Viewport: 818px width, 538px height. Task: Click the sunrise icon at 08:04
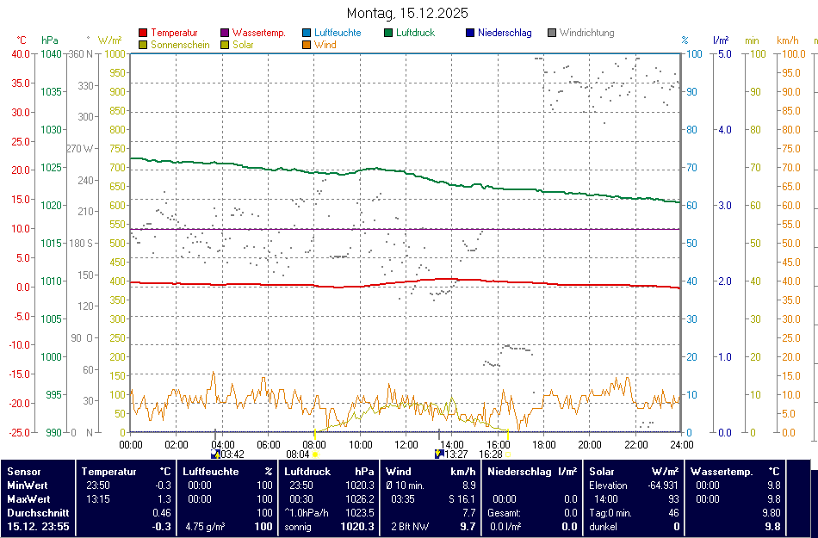point(316,454)
